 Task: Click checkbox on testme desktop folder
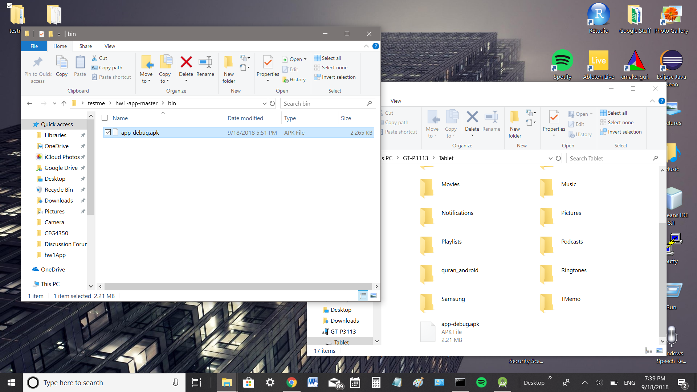[x=9, y=5]
